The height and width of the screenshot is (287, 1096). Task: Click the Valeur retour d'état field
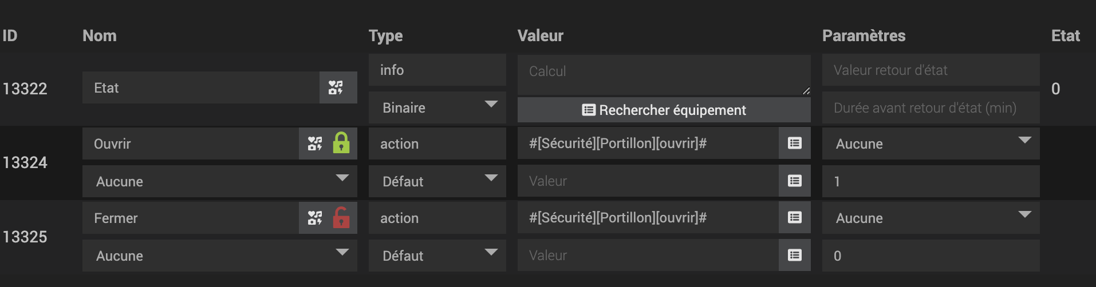[x=931, y=70]
